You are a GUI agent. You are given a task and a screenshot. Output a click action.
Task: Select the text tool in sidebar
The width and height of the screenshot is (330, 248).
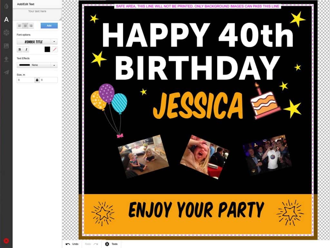tap(6, 20)
